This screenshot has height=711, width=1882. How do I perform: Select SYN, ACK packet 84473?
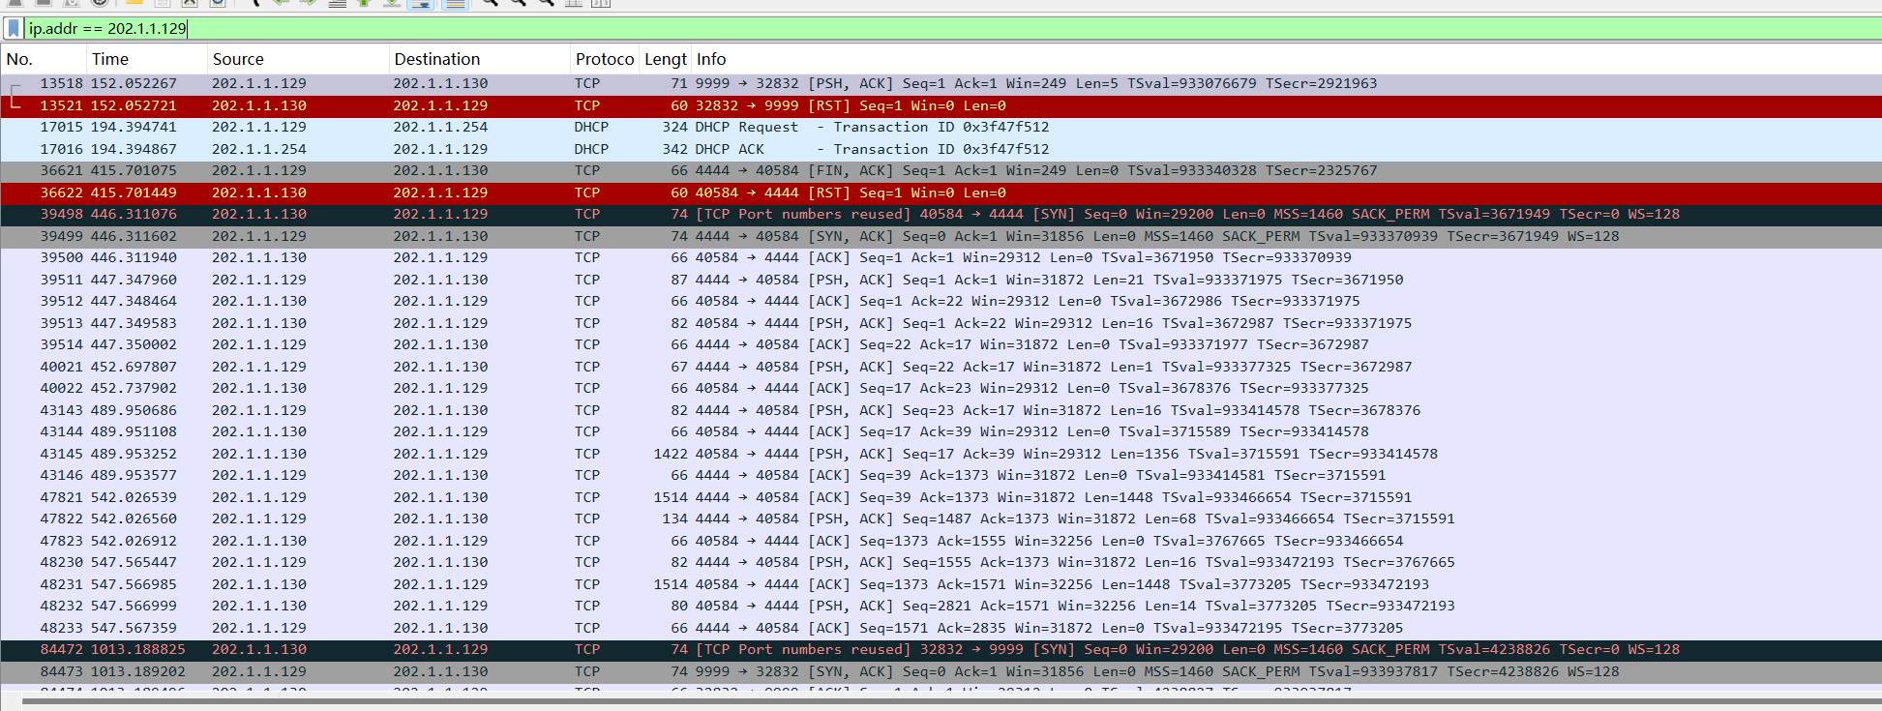941,671
